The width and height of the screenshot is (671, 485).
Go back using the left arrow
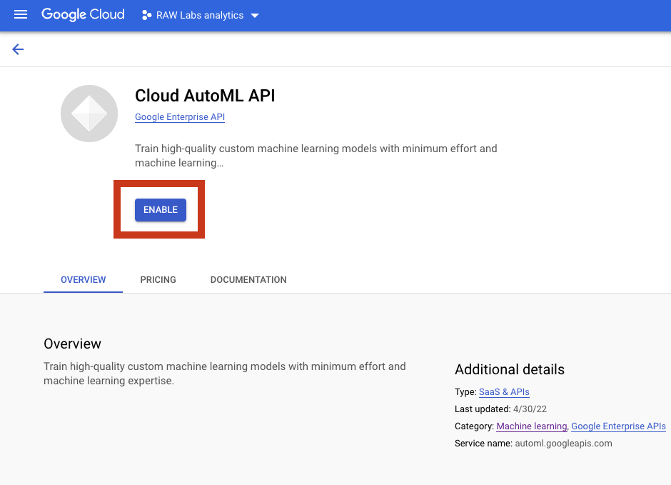18,49
